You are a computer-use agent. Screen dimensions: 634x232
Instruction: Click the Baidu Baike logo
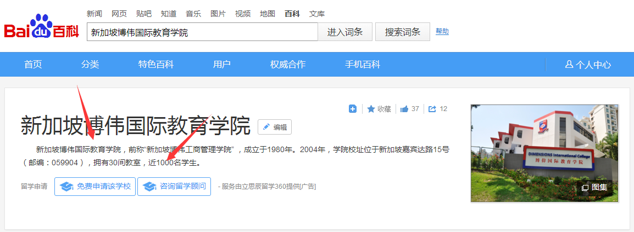42,27
